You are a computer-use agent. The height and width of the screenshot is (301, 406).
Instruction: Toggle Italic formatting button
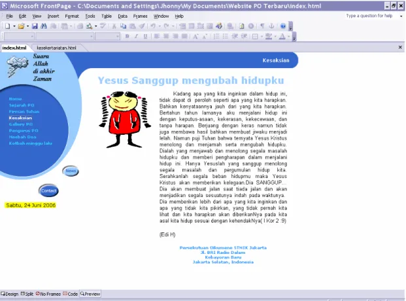pyautogui.click(x=136, y=36)
